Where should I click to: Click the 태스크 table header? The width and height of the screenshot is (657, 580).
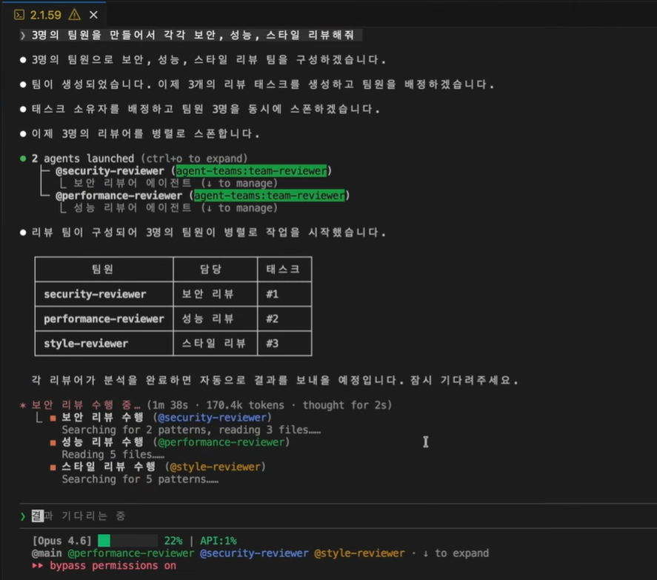point(284,269)
